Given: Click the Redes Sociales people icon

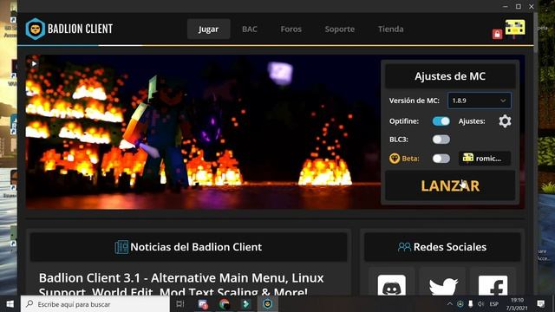Looking at the screenshot, I should click(404, 247).
